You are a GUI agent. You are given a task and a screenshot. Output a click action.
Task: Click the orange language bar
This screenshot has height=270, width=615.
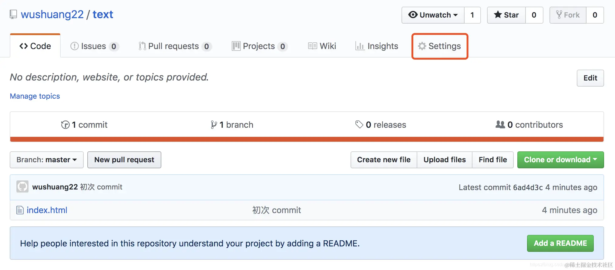pyautogui.click(x=307, y=139)
